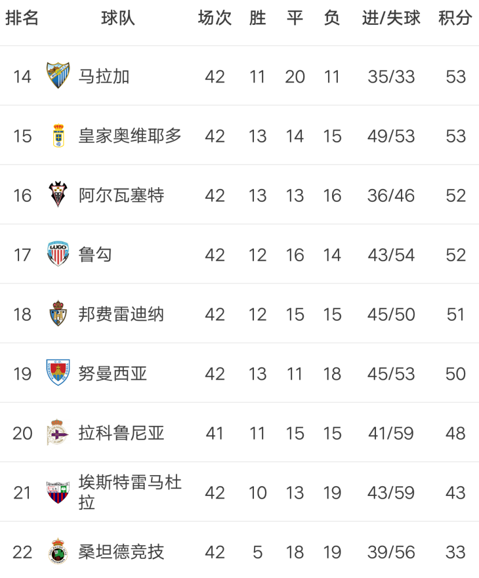Image resolution: width=479 pixels, height=578 pixels.
Task: Select 拉科鲁尼亚 with 41 matches played
Action: click(x=121, y=433)
